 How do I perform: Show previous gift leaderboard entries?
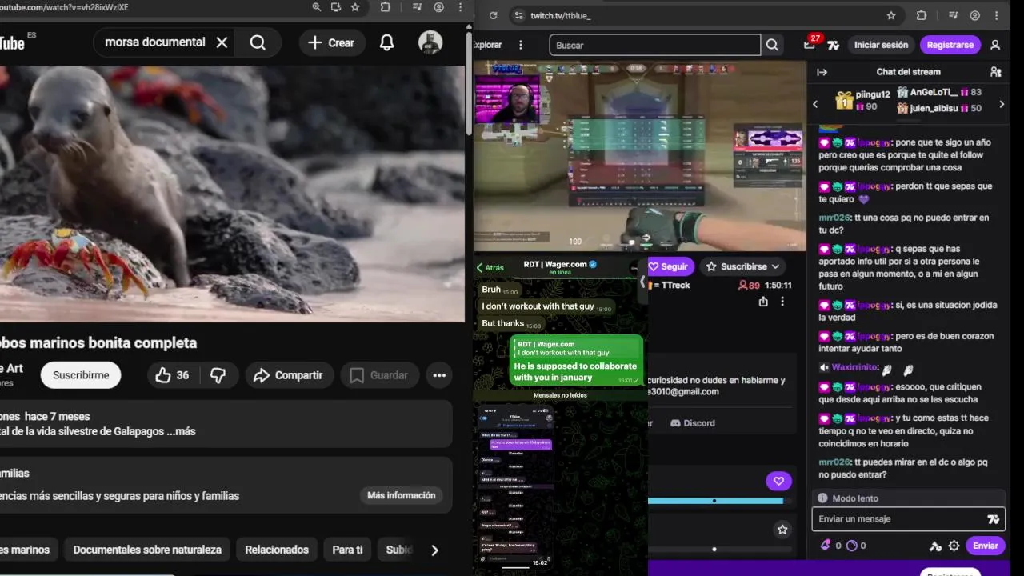tap(815, 104)
